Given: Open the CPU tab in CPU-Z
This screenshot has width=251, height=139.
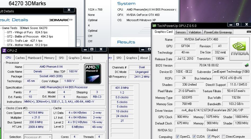Looking at the screenshot, I should [x=8, y=58].
